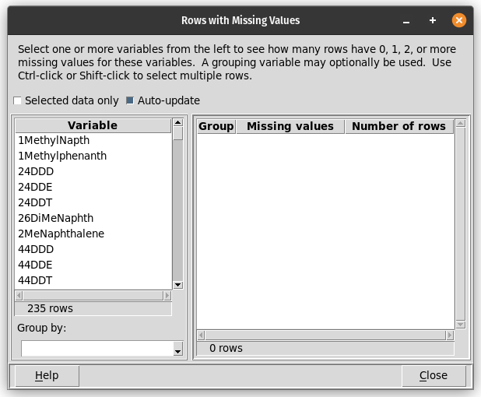Viewport: 481px width, 397px height.
Task: Select the 2MeNaphthalene variable
Action: (x=93, y=234)
